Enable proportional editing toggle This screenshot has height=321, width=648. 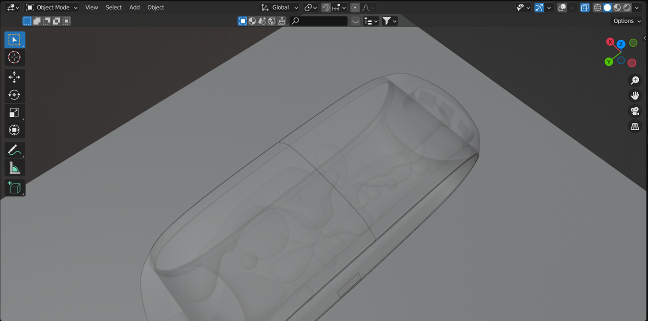tap(355, 7)
